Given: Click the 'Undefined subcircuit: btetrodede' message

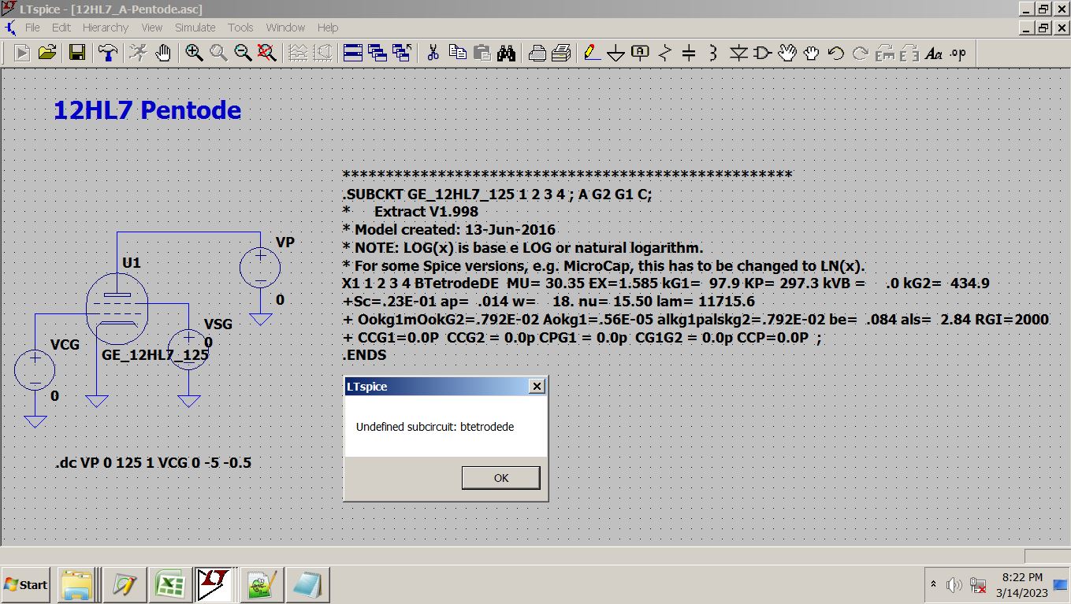Looking at the screenshot, I should 435,427.
